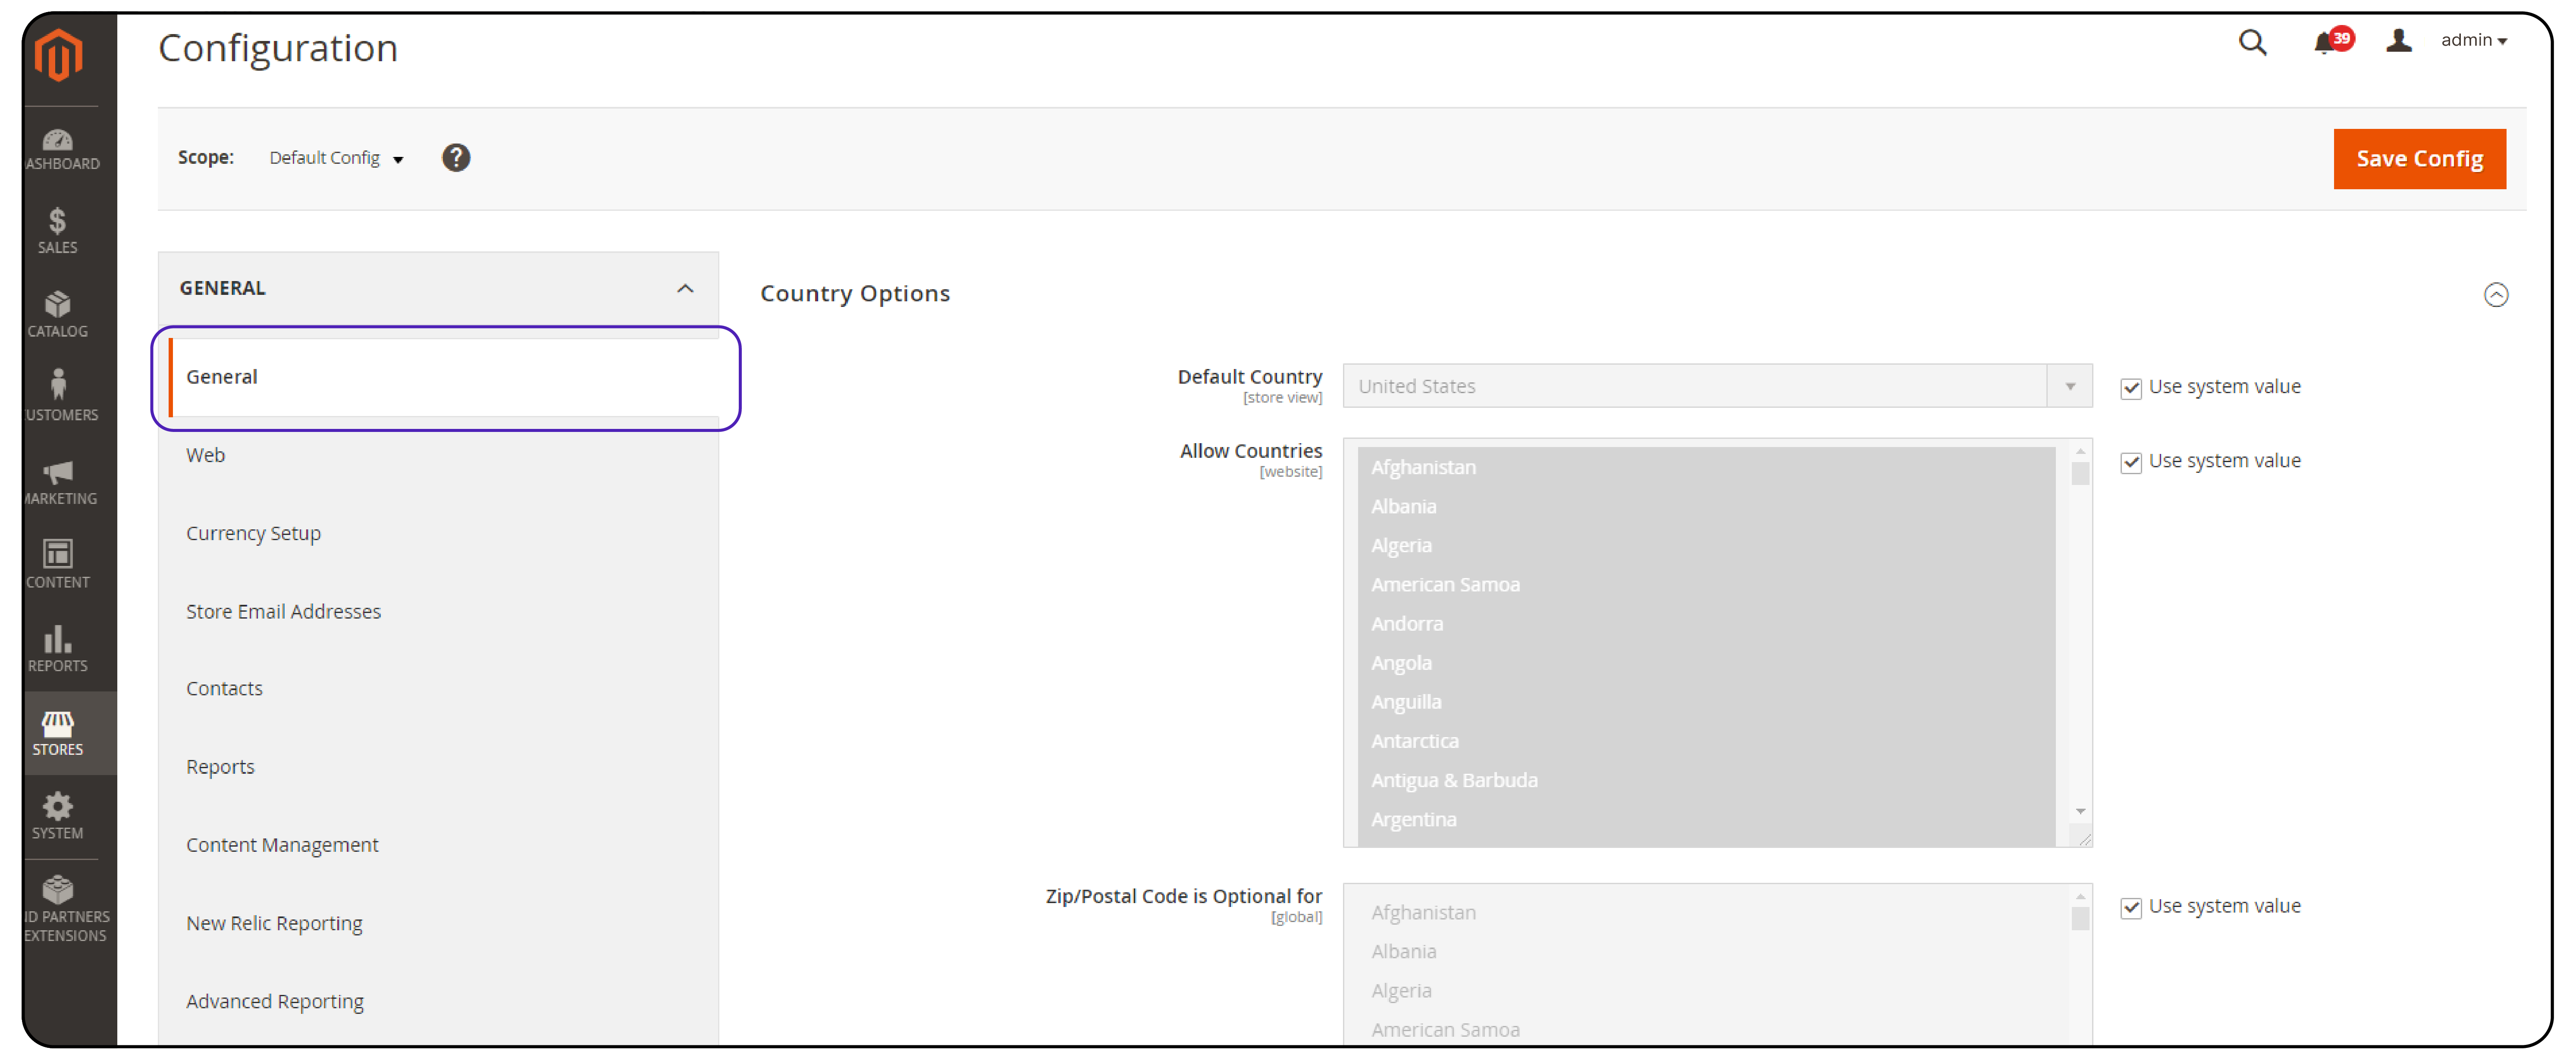
Task: Select Algeria in Allow Countries list
Action: pos(1706,545)
